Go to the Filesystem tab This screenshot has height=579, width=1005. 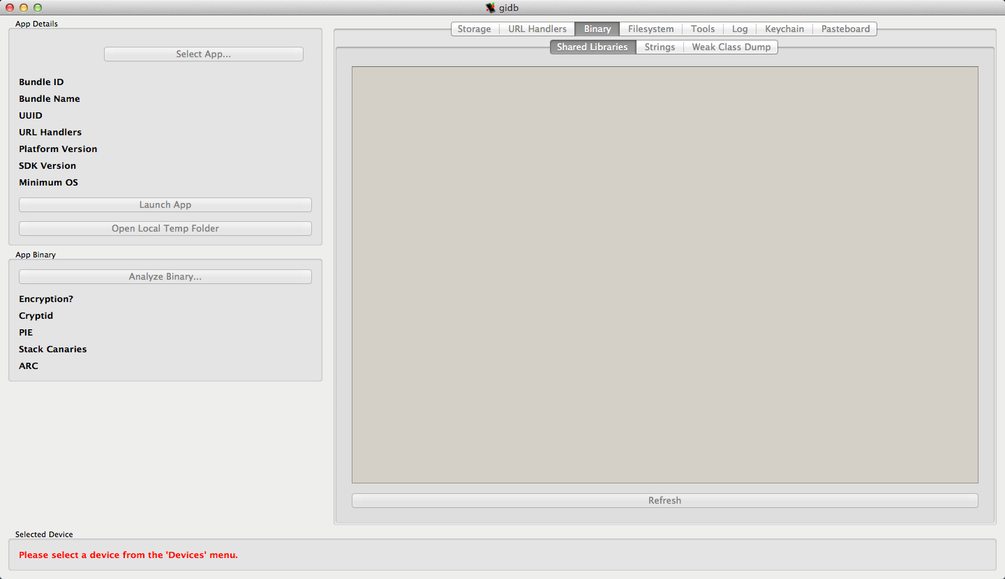coord(650,29)
